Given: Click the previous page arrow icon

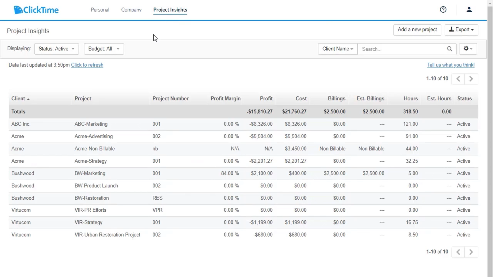Looking at the screenshot, I should pos(458,79).
